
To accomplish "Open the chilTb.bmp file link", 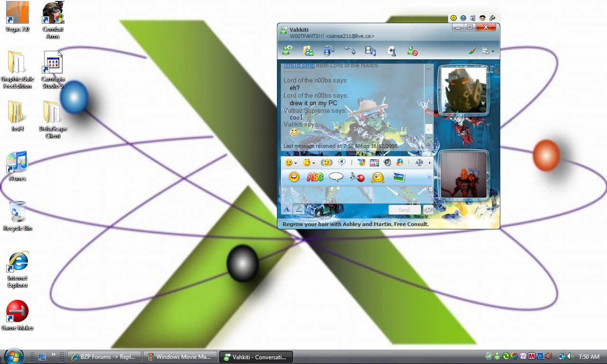I will pyautogui.click(x=298, y=65).
